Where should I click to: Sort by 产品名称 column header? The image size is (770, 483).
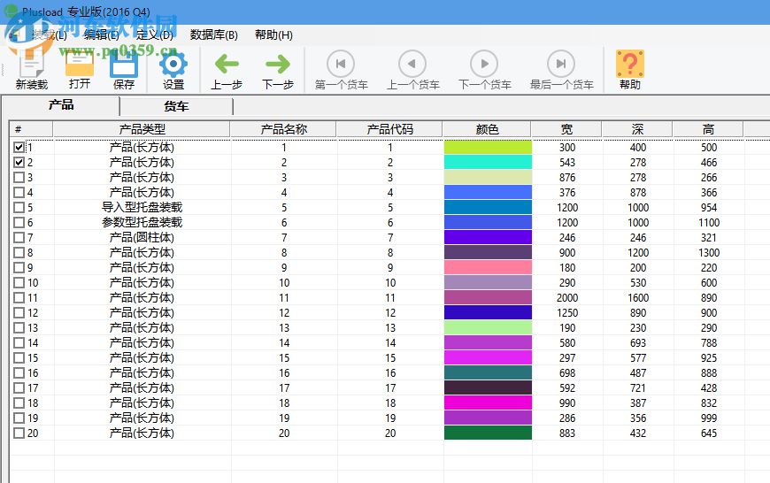pyautogui.click(x=283, y=129)
